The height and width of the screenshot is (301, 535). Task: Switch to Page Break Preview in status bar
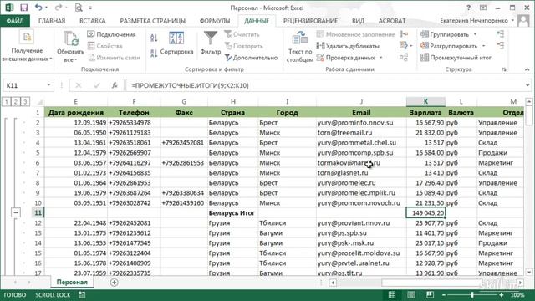(430, 294)
